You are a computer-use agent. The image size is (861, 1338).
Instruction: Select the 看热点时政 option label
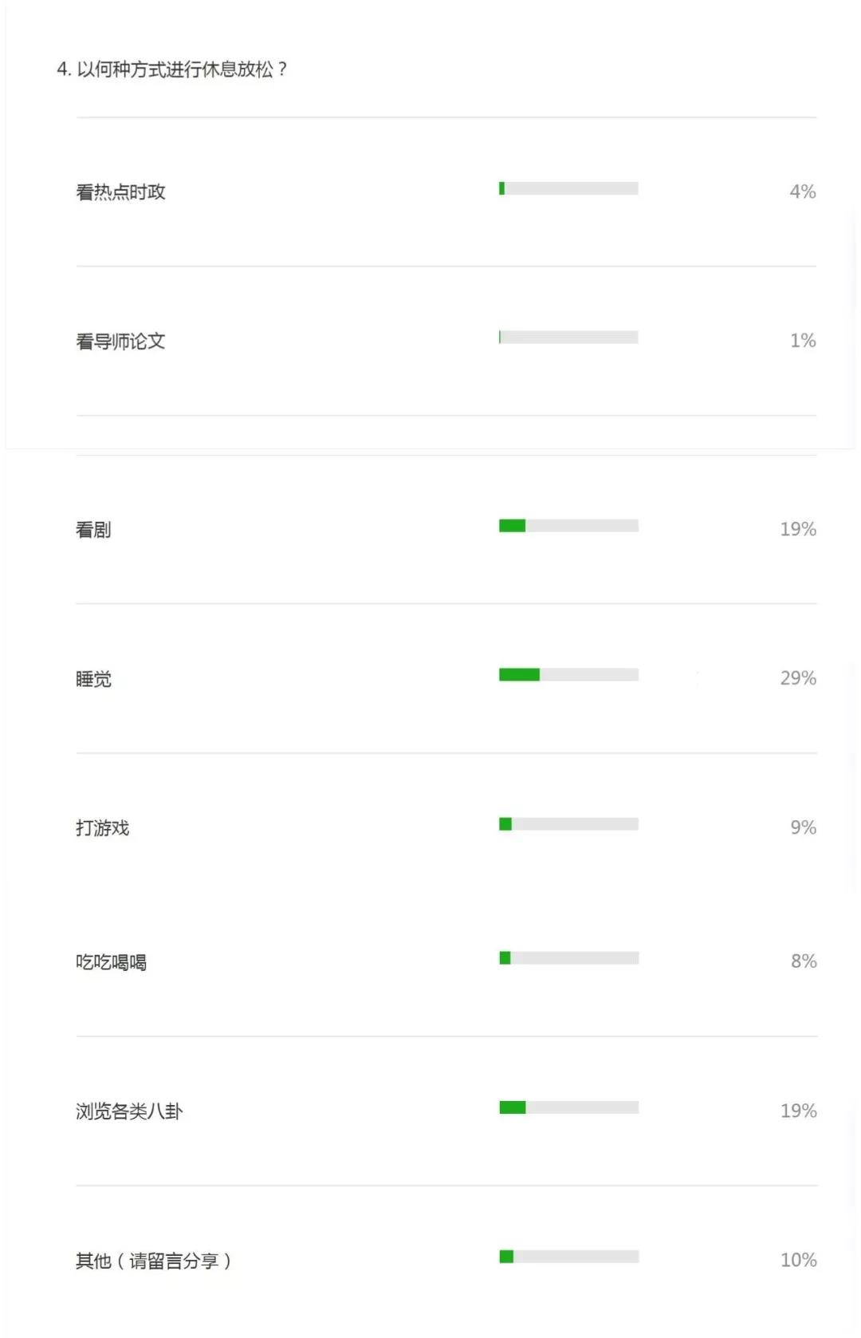click(x=120, y=192)
